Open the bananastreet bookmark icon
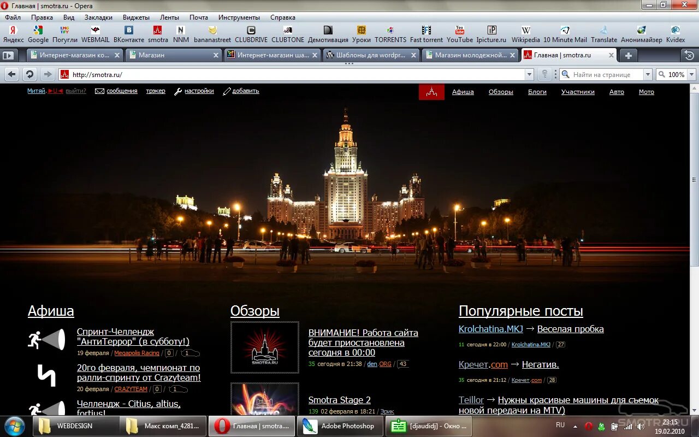Viewport: 699px width, 437px height. click(212, 30)
